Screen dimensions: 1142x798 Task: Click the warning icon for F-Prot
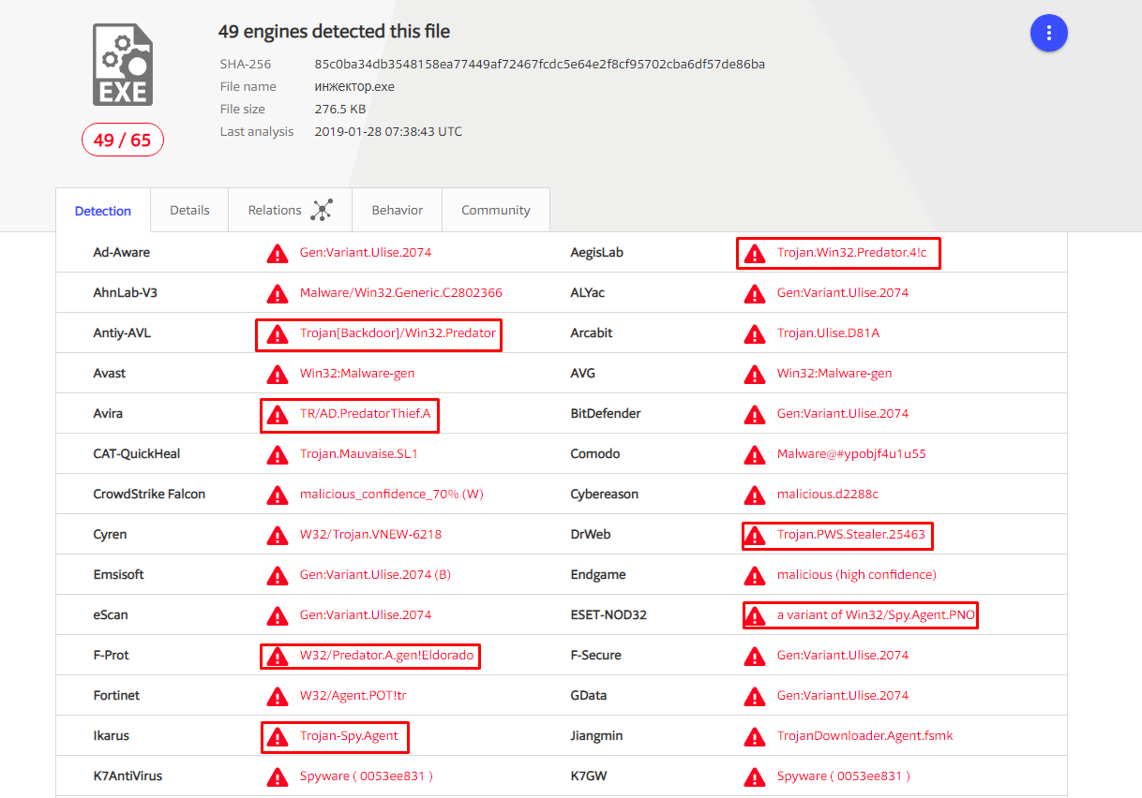(x=277, y=656)
